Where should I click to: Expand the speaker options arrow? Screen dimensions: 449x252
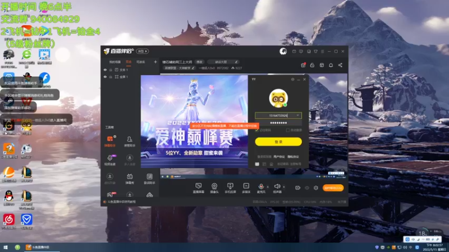tap(284, 187)
